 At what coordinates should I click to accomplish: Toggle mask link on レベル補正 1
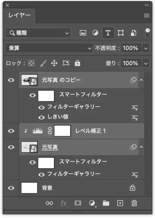point(50,131)
